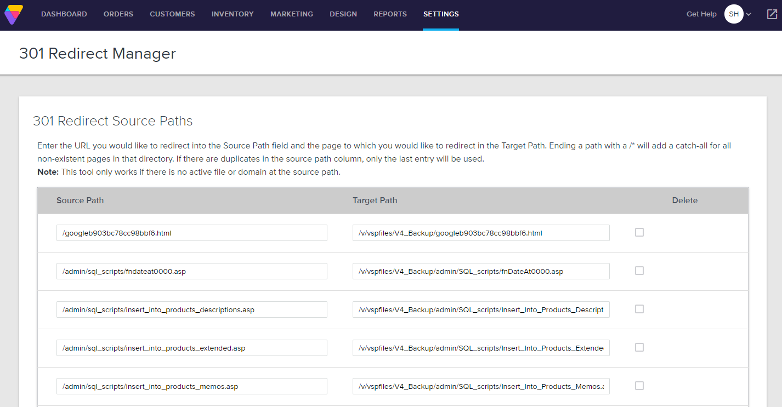Open the Reports menu
The height and width of the screenshot is (407, 782).
(390, 14)
